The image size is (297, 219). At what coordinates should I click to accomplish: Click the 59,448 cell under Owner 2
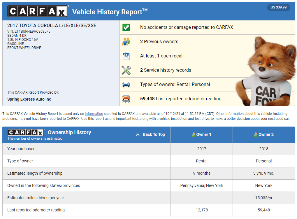tap(264, 210)
